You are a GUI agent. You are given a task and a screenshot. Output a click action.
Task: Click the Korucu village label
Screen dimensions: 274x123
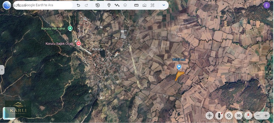coord(97,49)
